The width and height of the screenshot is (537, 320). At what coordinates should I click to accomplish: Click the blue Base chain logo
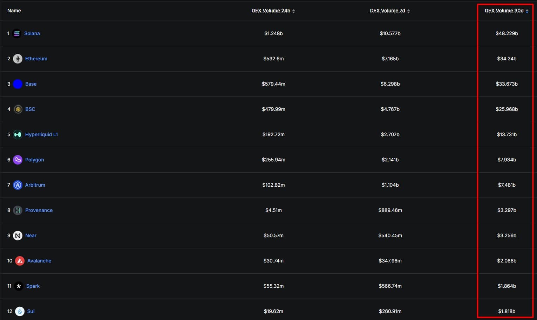pos(18,84)
